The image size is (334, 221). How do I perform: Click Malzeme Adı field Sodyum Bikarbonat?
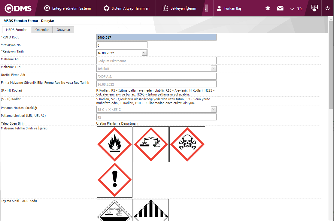click(156, 61)
